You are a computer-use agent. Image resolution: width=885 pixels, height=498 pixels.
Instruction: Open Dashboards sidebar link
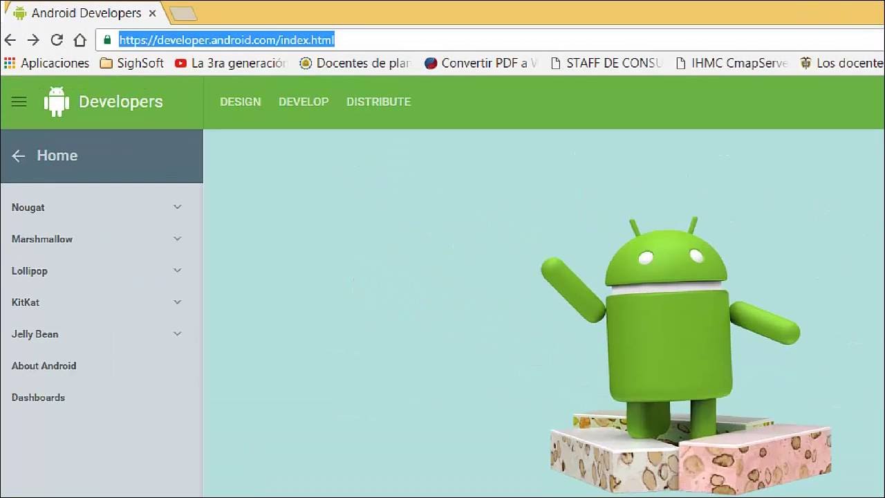(39, 398)
